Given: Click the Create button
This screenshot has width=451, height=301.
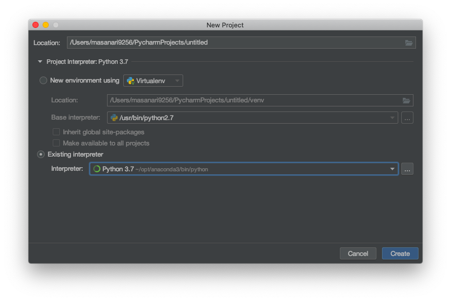Looking at the screenshot, I should 400,253.
